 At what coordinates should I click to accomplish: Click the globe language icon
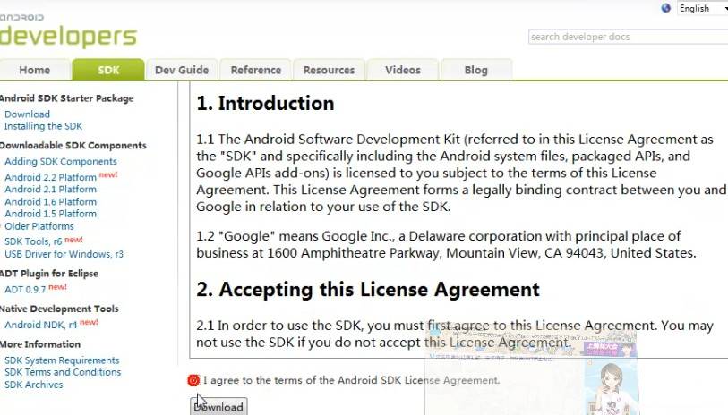pos(666,8)
